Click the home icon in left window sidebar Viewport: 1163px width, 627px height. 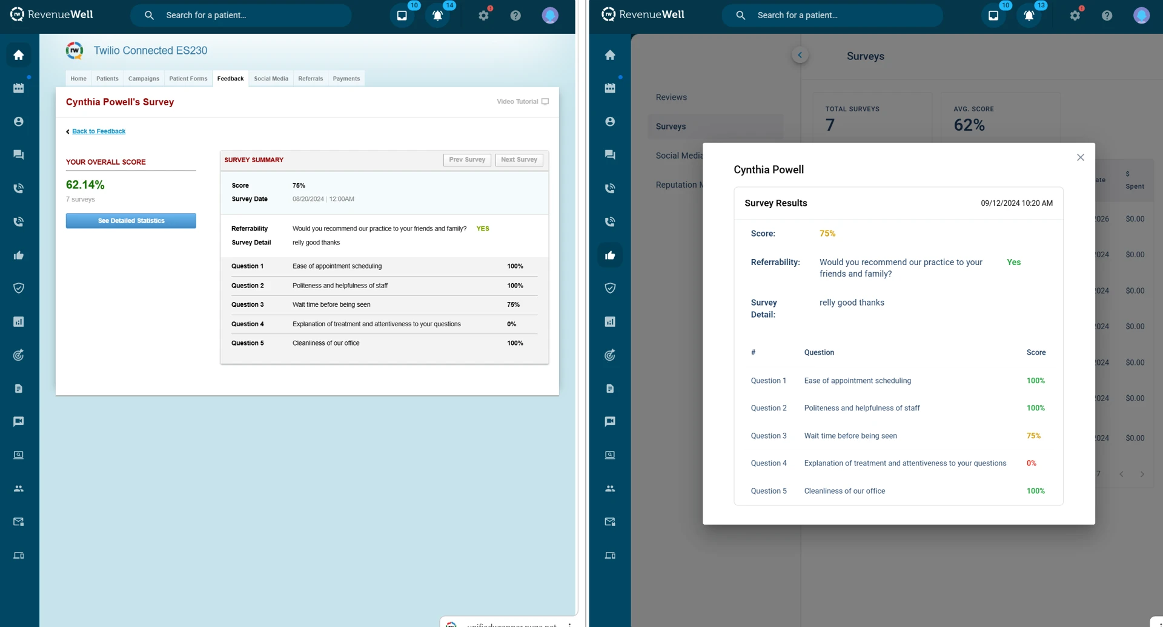coord(19,55)
